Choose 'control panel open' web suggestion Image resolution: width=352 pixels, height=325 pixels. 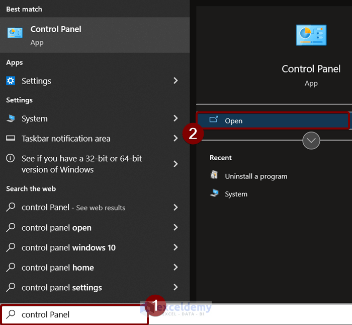pyautogui.click(x=95, y=227)
